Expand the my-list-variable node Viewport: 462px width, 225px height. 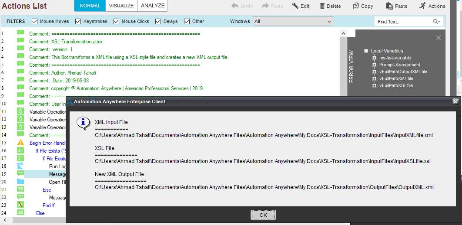click(374, 58)
